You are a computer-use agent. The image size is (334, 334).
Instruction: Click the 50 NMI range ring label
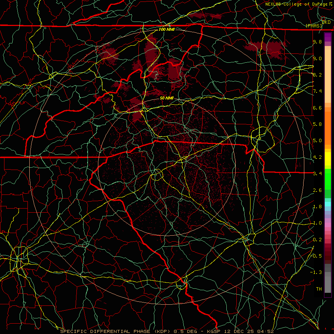click(x=167, y=98)
